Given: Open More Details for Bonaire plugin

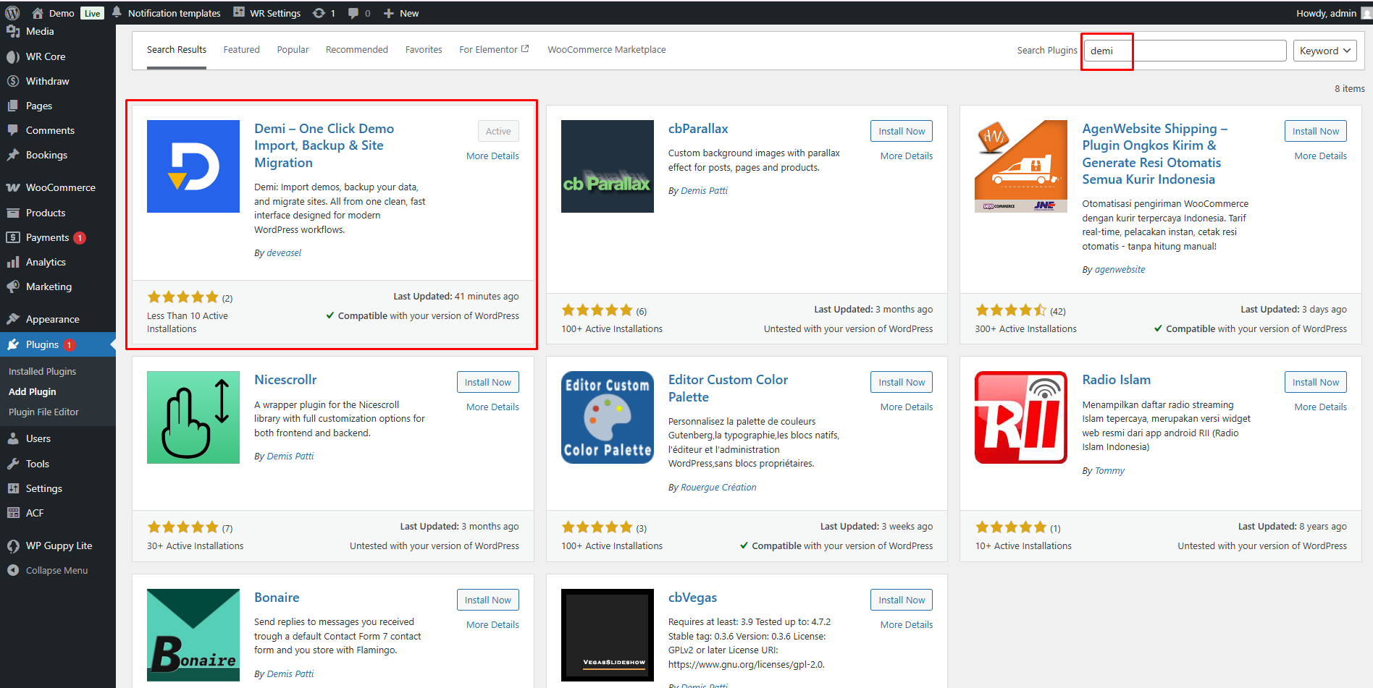Looking at the screenshot, I should [492, 624].
